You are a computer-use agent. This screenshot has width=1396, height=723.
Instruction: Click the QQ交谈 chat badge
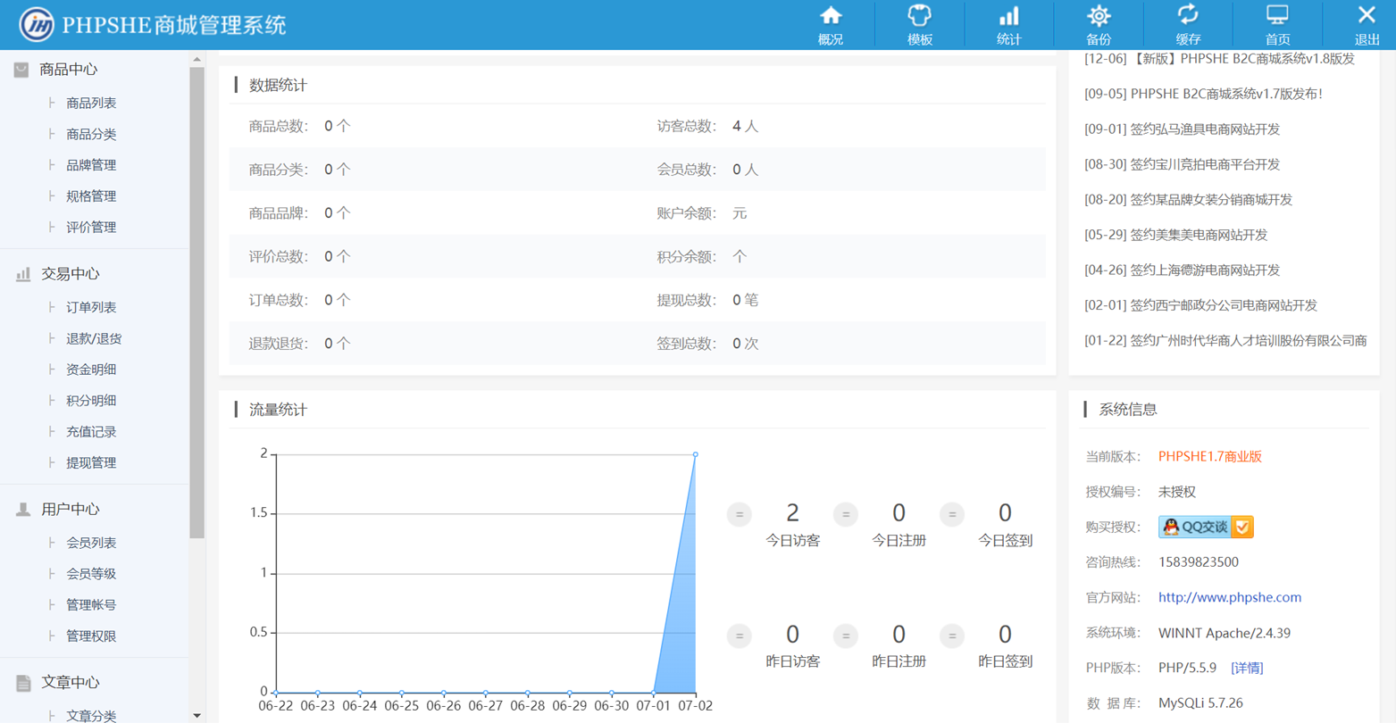tap(1205, 527)
